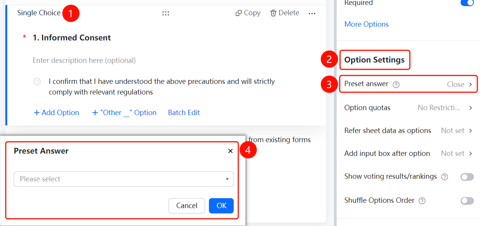Viewport: 480px width, 226px height.
Task: Expand Refer sheet data as options
Action: pyautogui.click(x=408, y=131)
